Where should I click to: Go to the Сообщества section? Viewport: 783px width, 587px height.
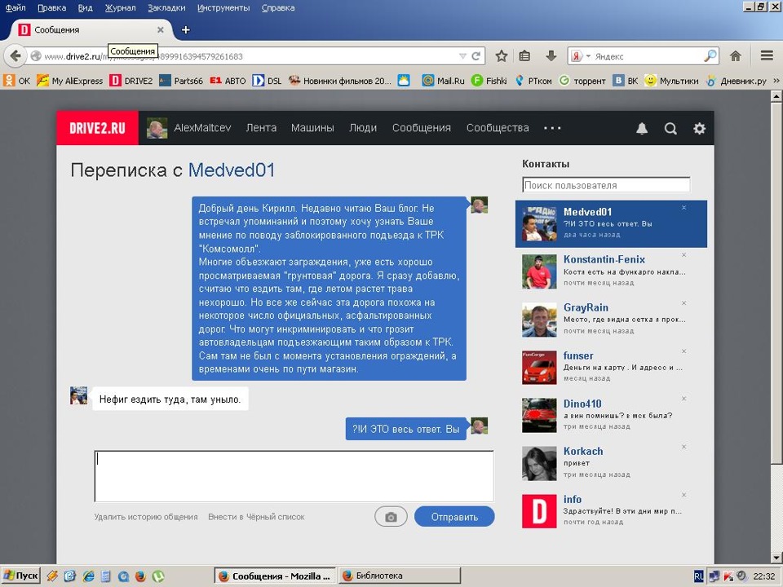coord(498,128)
